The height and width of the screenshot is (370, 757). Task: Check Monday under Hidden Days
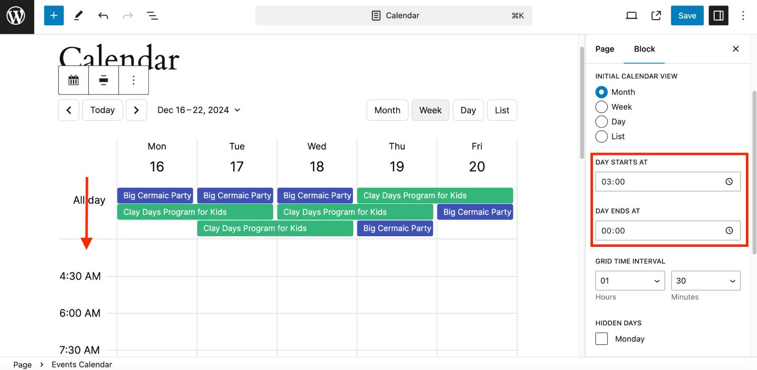[602, 339]
